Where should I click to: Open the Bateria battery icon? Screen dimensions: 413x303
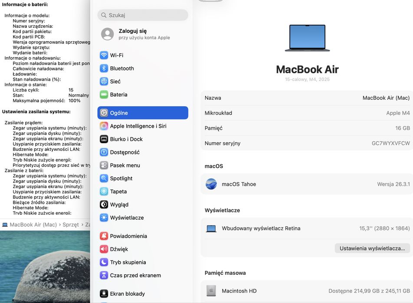point(104,94)
